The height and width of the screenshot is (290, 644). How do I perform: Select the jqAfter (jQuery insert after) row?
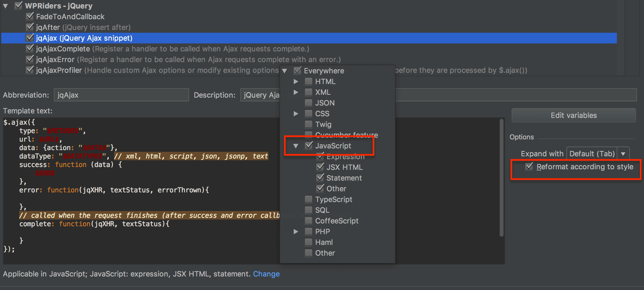(309, 27)
